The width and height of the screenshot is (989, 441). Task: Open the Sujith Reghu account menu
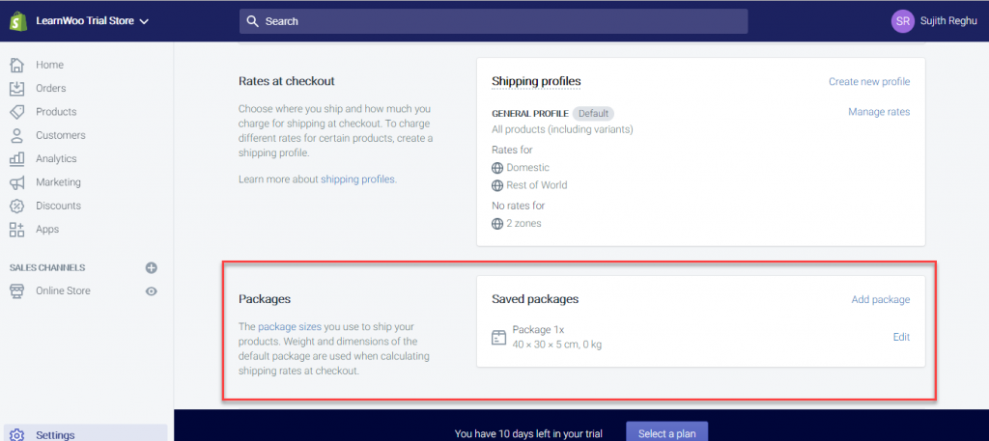pos(934,21)
